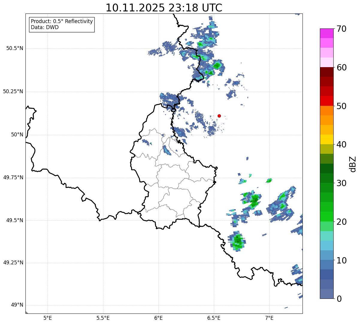Click the '7°E' longitude label
Image resolution: width=360 pixels, height=324 pixels.
(x=269, y=318)
